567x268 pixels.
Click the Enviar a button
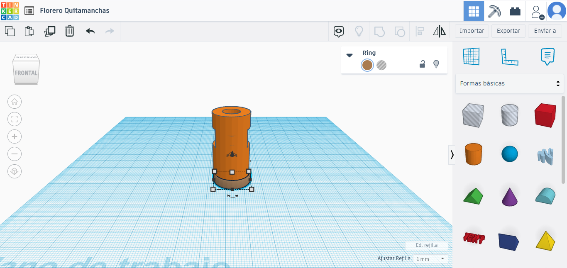[545, 31]
